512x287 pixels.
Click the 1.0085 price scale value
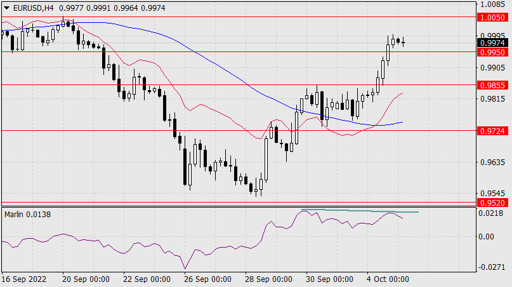tap(492, 4)
